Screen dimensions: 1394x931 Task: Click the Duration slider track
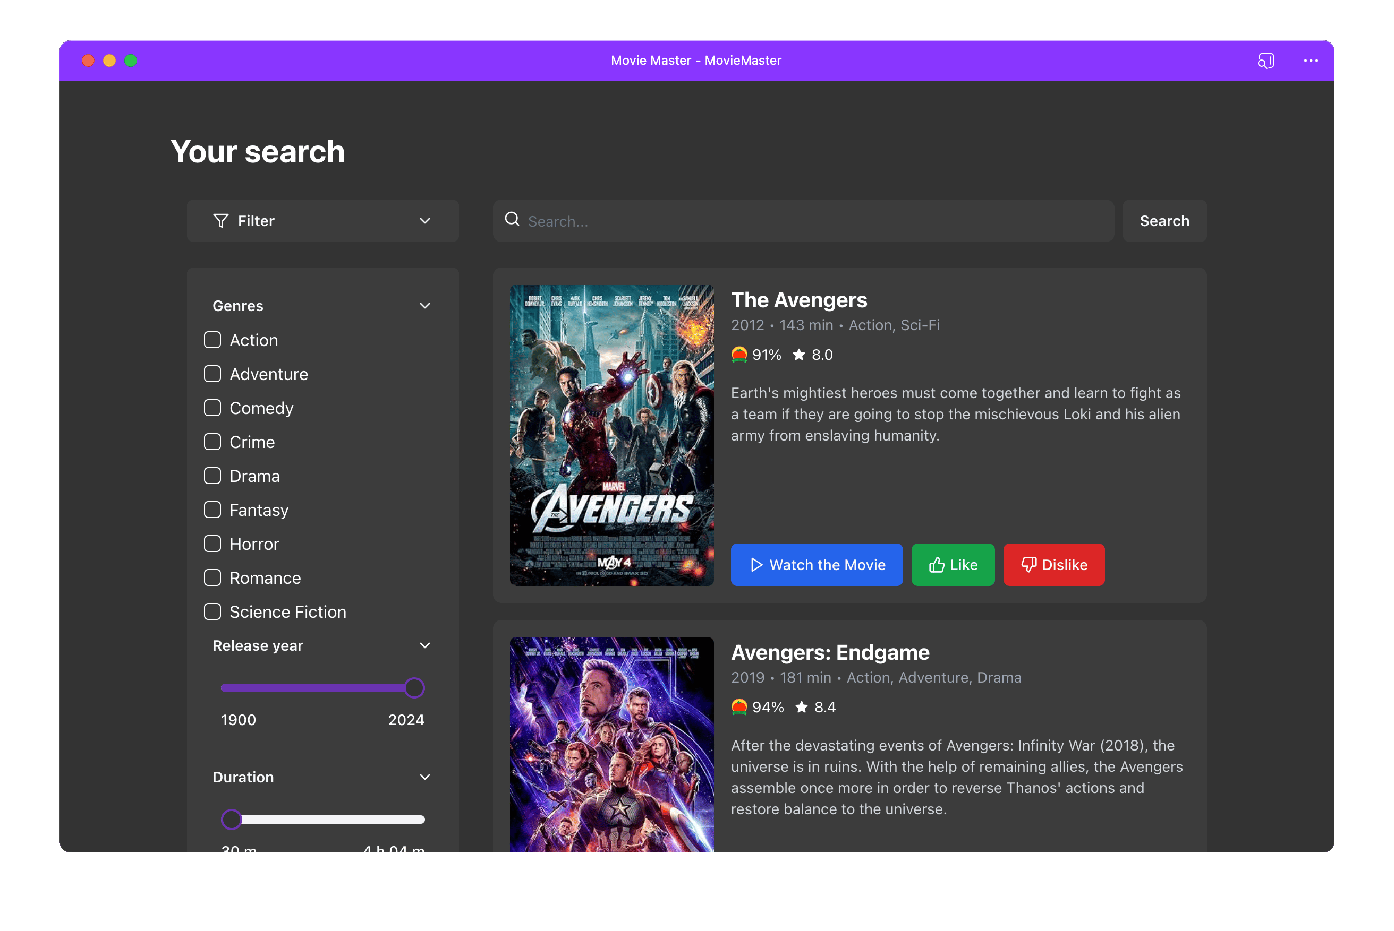[322, 820]
